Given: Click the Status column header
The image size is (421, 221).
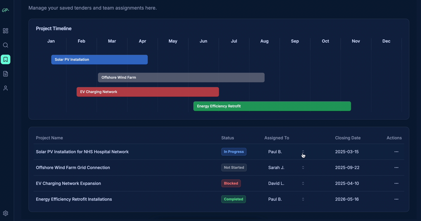Looking at the screenshot, I should point(227,138).
